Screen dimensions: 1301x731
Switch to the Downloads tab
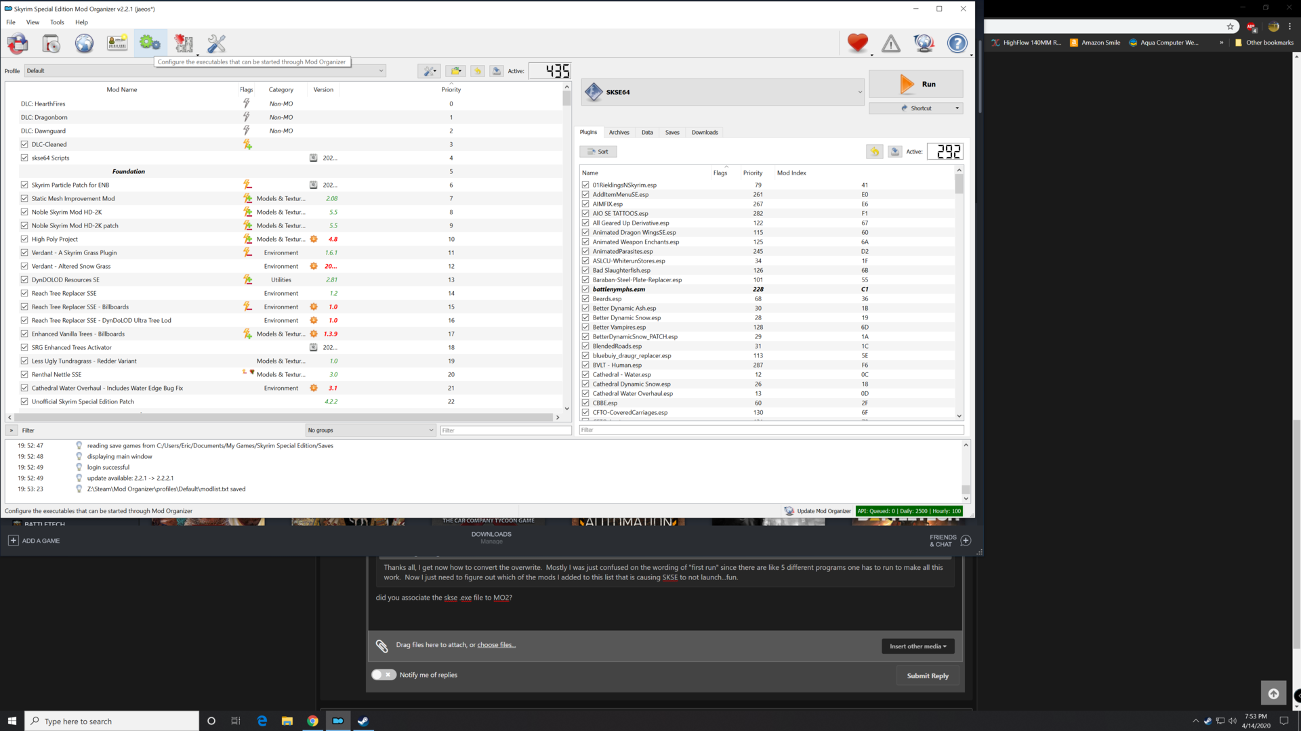pos(705,133)
